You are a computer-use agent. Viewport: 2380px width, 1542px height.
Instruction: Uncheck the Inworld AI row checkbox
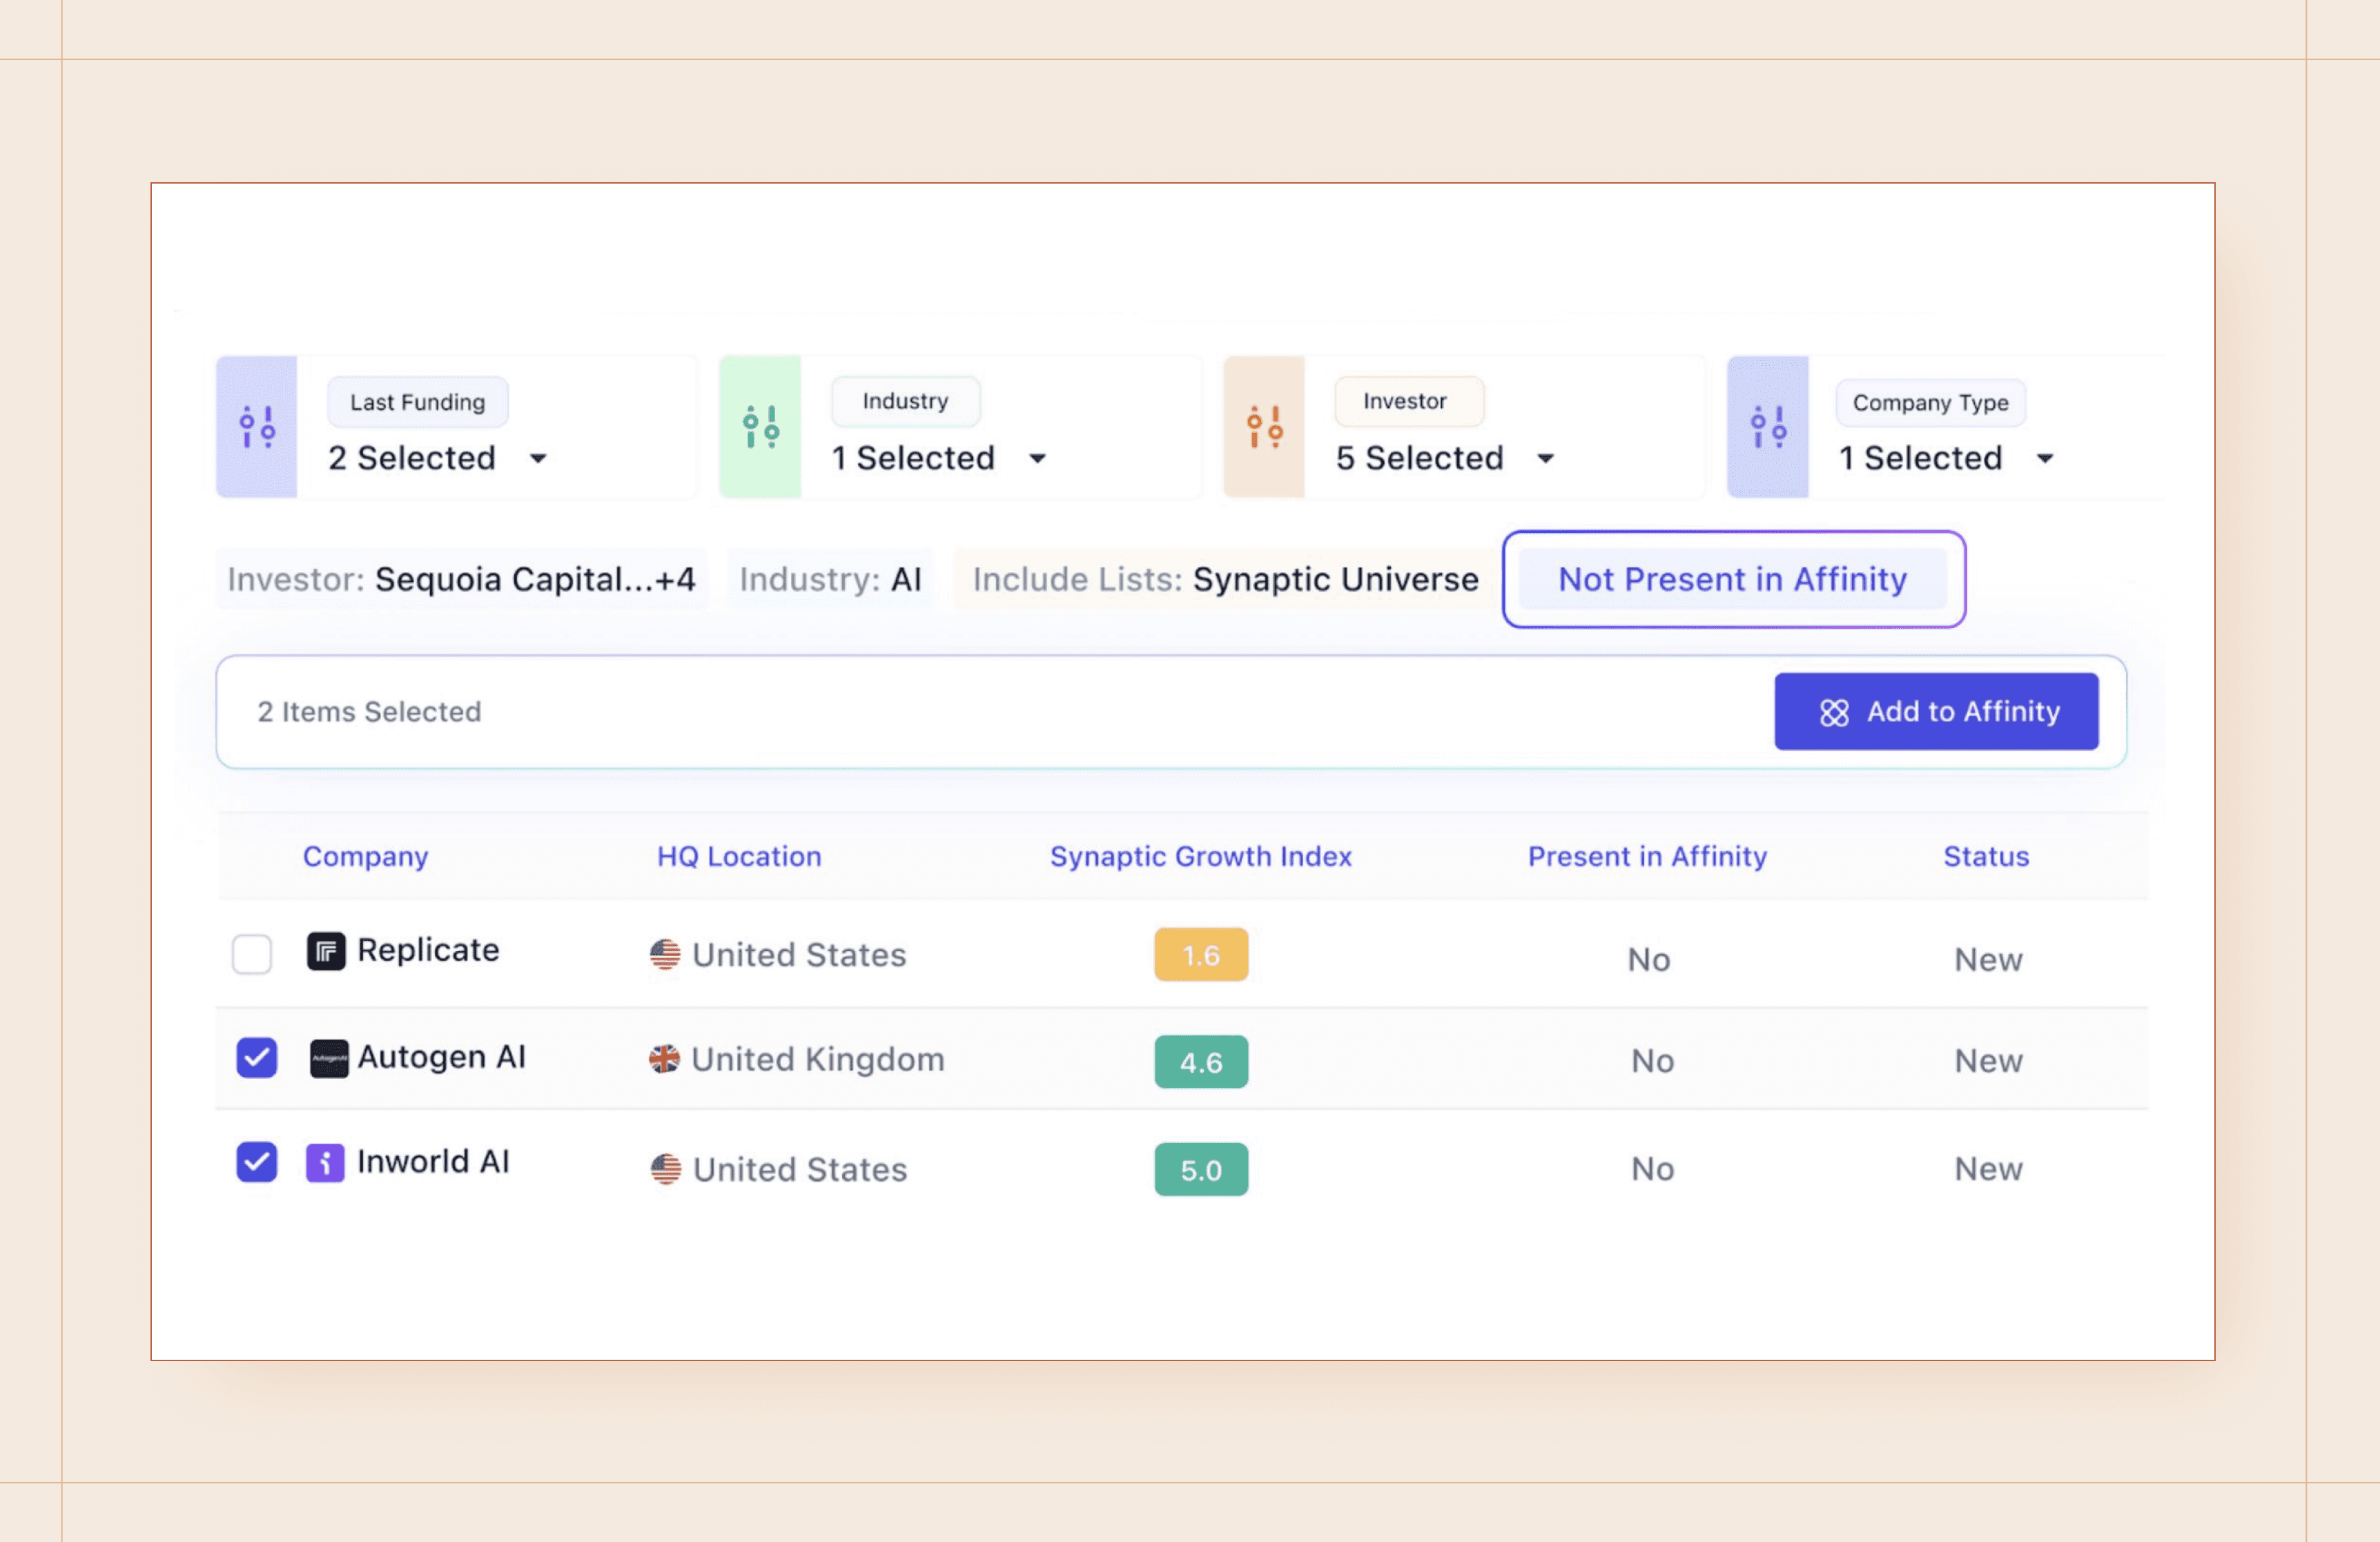click(257, 1162)
